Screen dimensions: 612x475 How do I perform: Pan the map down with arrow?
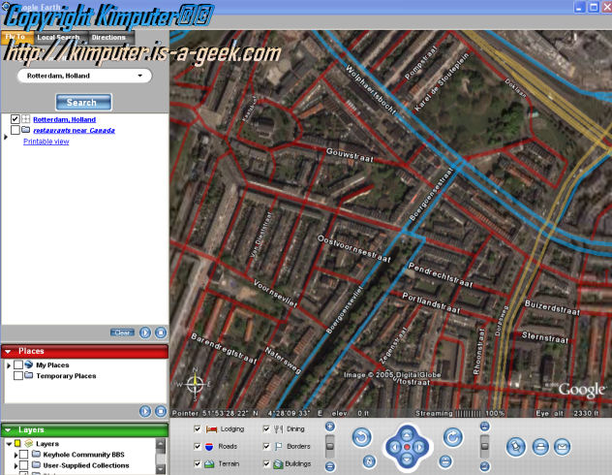[407, 459]
